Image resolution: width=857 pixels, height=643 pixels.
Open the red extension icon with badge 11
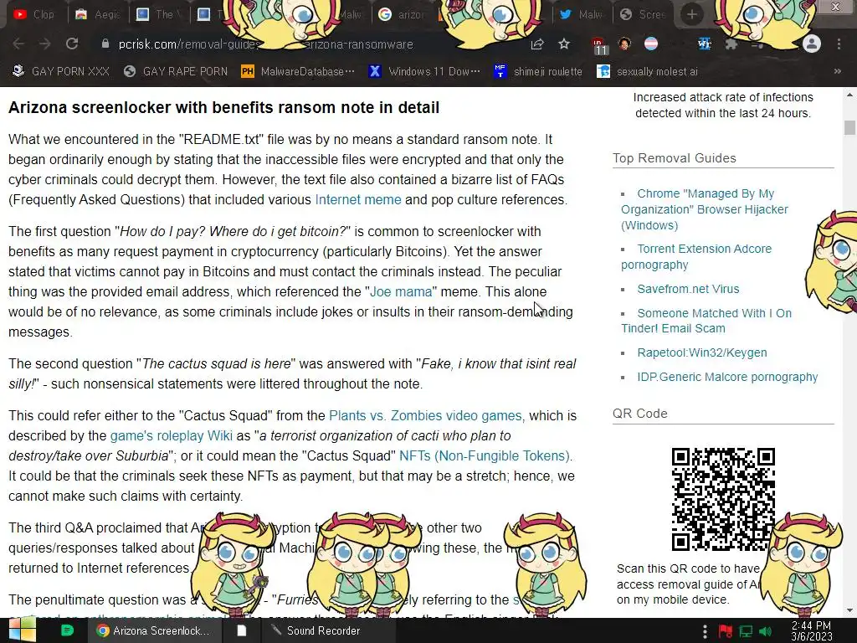coord(599,45)
